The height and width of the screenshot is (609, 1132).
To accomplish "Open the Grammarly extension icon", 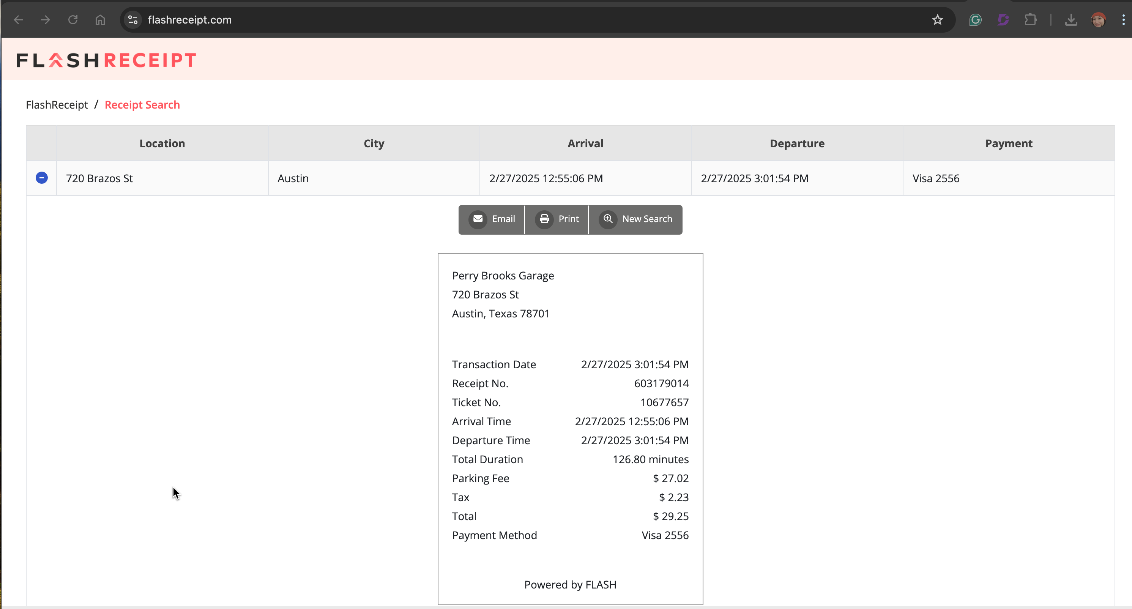I will click(x=975, y=20).
